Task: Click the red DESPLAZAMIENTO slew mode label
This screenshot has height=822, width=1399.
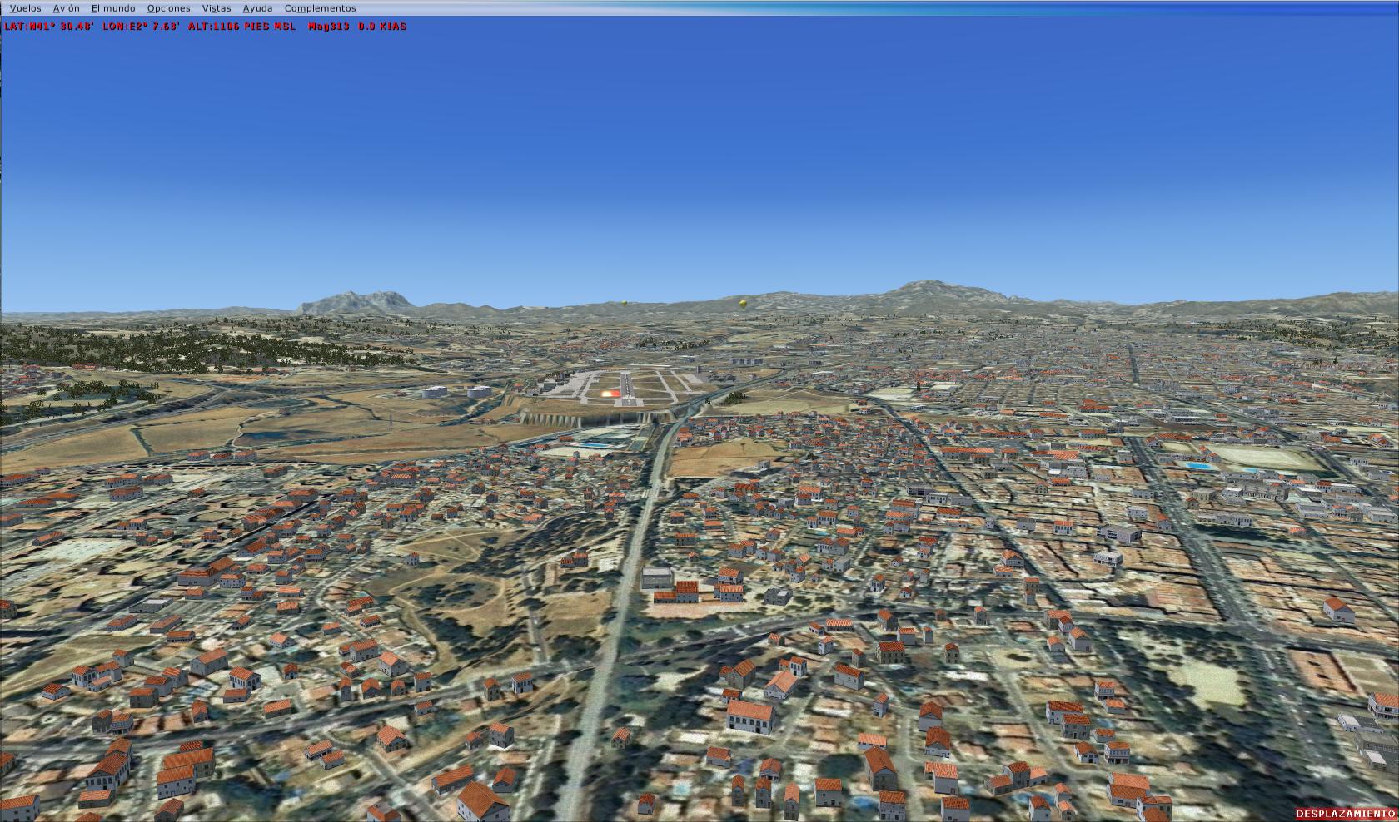Action: tap(1344, 813)
